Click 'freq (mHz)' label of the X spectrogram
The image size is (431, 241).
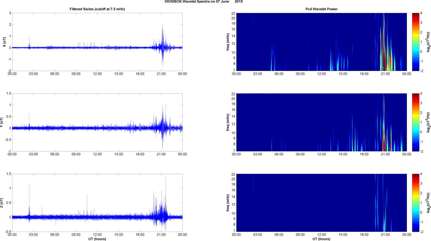pos(228,42)
